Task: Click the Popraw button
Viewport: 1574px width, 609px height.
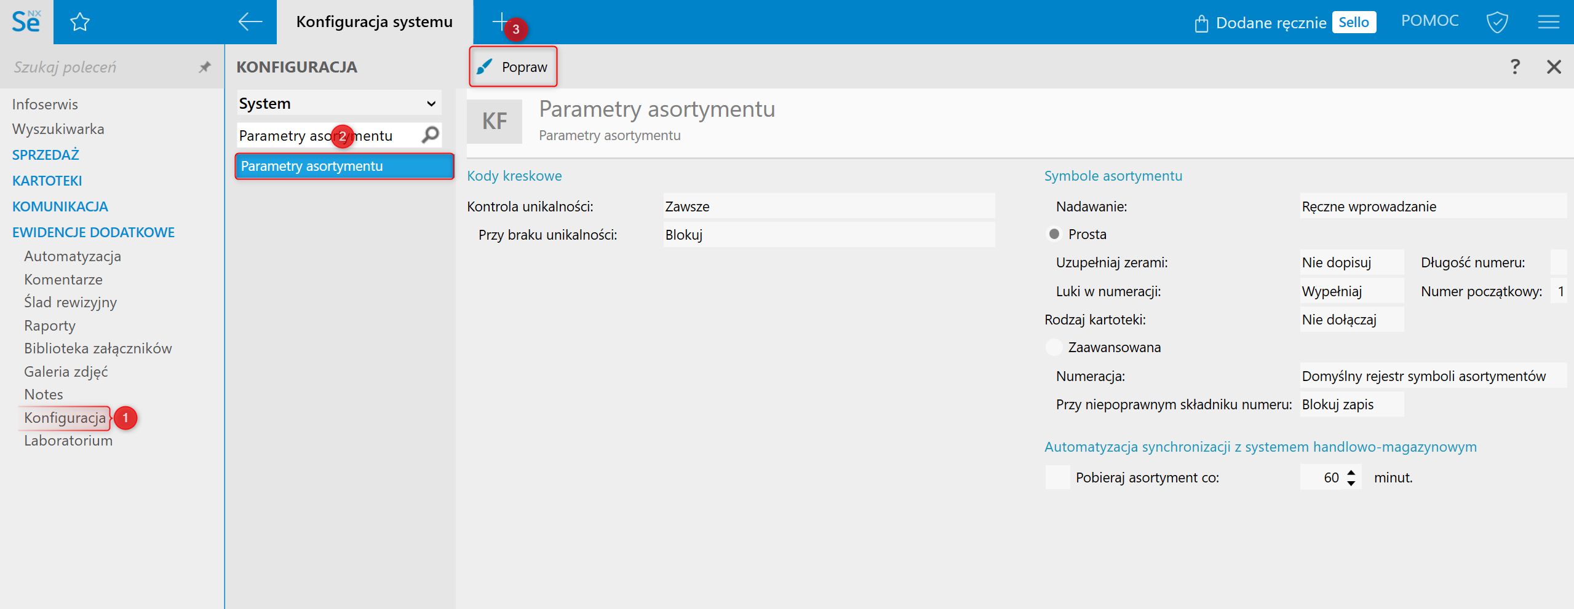Action: pos(513,67)
